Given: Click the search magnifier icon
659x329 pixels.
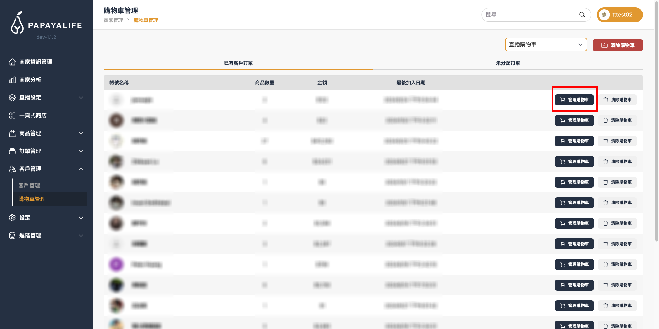Looking at the screenshot, I should tap(582, 15).
